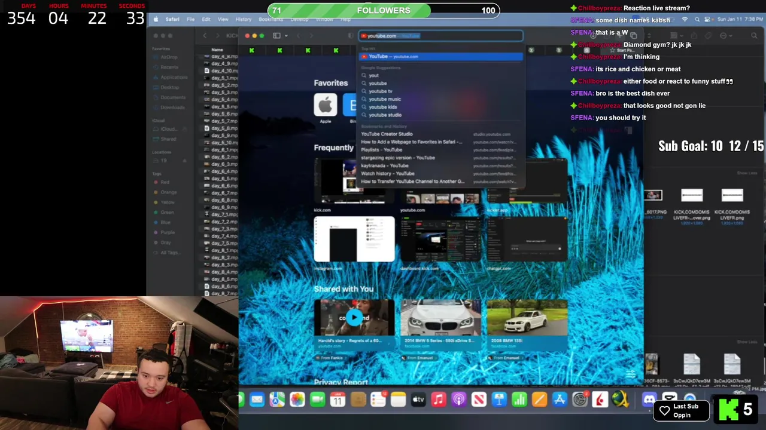This screenshot has height=430, width=766.
Task: Launch the Photos app from the Dock
Action: pyautogui.click(x=297, y=400)
